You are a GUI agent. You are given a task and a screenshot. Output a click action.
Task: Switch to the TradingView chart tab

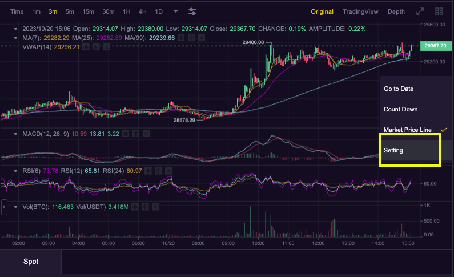[x=359, y=11]
